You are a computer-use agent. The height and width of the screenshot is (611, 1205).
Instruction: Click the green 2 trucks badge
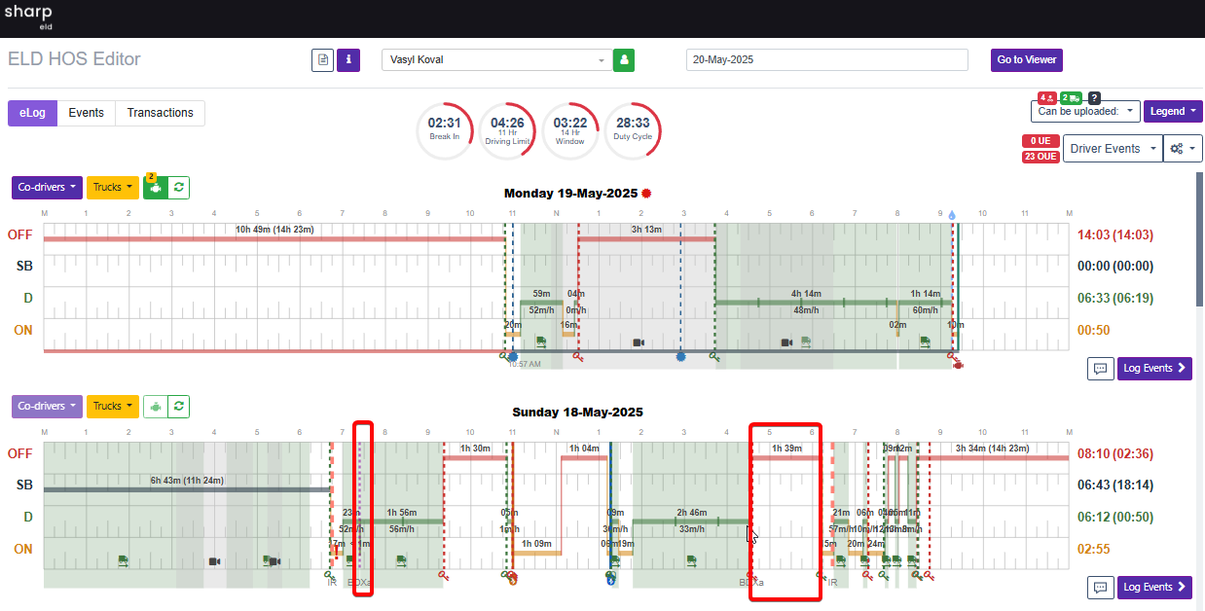pyautogui.click(x=1071, y=97)
